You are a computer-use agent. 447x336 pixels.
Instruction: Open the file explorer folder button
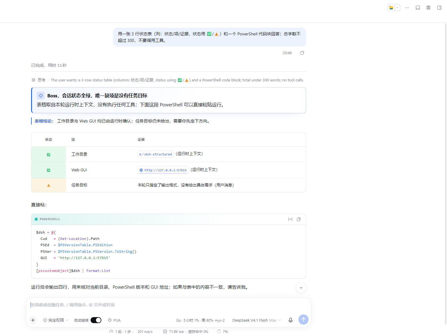coord(391,8)
